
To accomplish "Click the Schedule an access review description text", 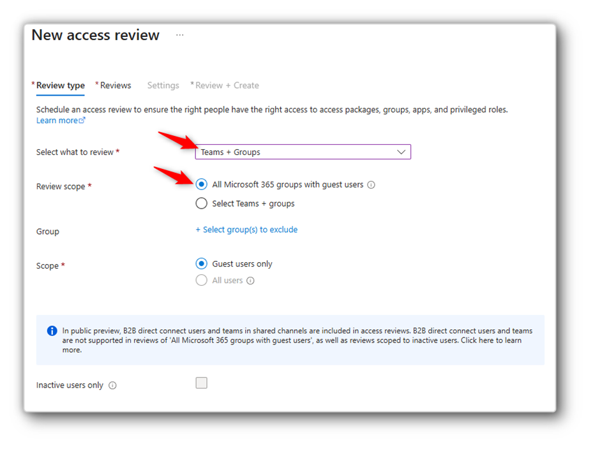I will point(272,110).
